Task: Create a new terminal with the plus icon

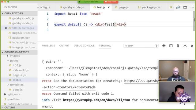Action: [164, 46]
